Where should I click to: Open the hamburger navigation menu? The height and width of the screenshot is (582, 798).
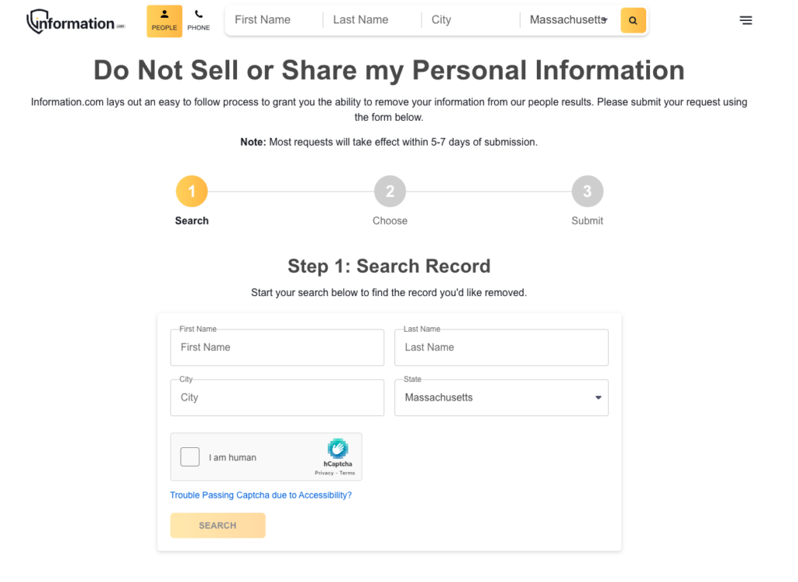click(x=746, y=20)
